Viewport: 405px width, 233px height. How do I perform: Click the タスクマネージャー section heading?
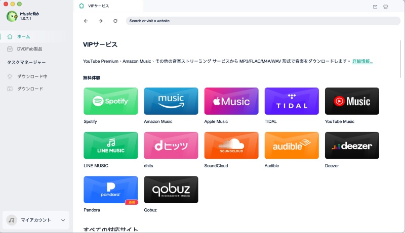(26, 62)
